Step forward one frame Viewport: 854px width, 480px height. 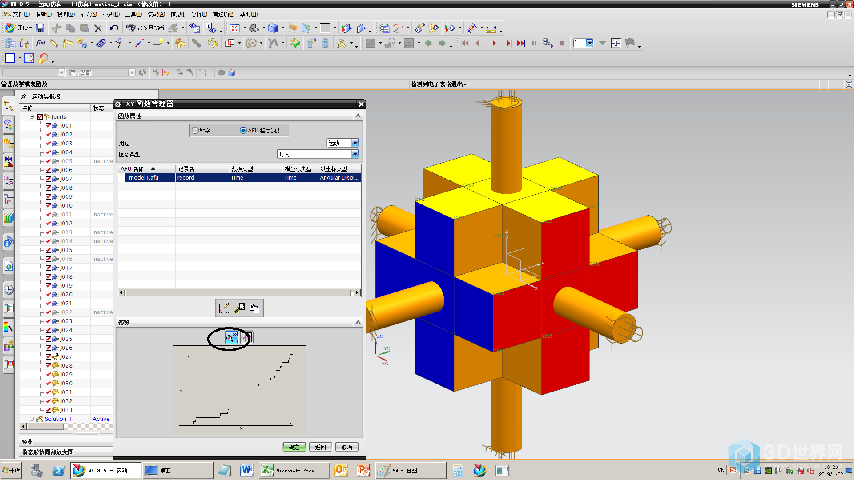pyautogui.click(x=508, y=43)
